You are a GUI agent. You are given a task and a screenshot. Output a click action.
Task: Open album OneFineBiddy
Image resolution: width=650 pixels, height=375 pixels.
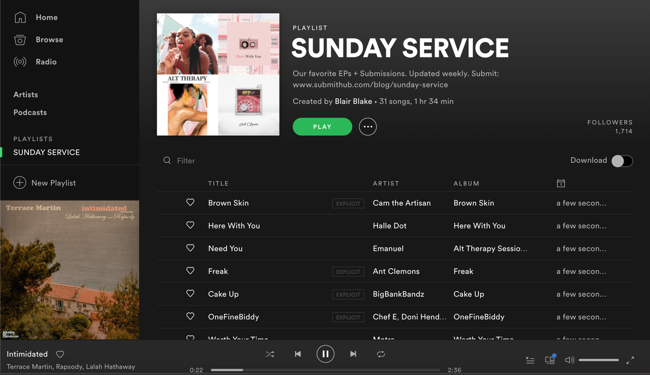click(x=479, y=317)
